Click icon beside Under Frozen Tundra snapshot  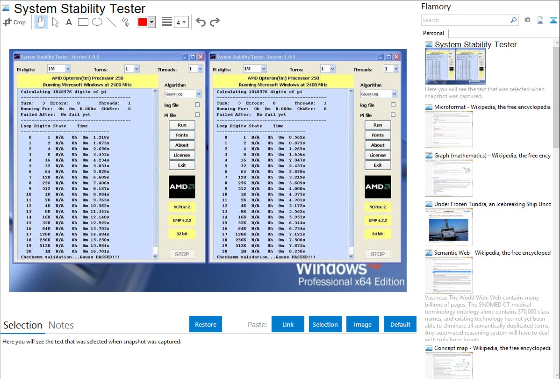pyautogui.click(x=429, y=204)
